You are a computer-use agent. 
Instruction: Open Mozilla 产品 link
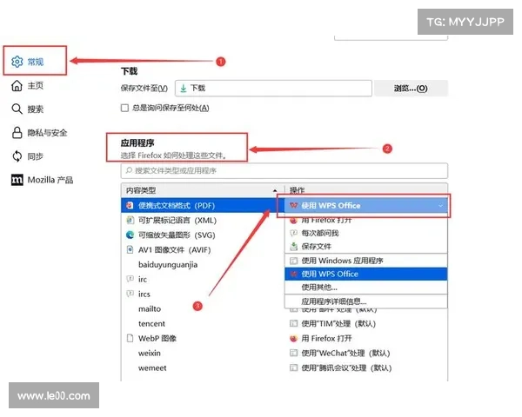coord(50,180)
